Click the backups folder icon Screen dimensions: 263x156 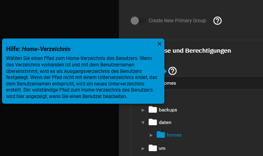coord(153,110)
